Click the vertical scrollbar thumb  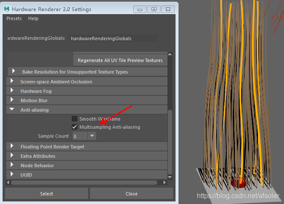[x=170, y=142]
